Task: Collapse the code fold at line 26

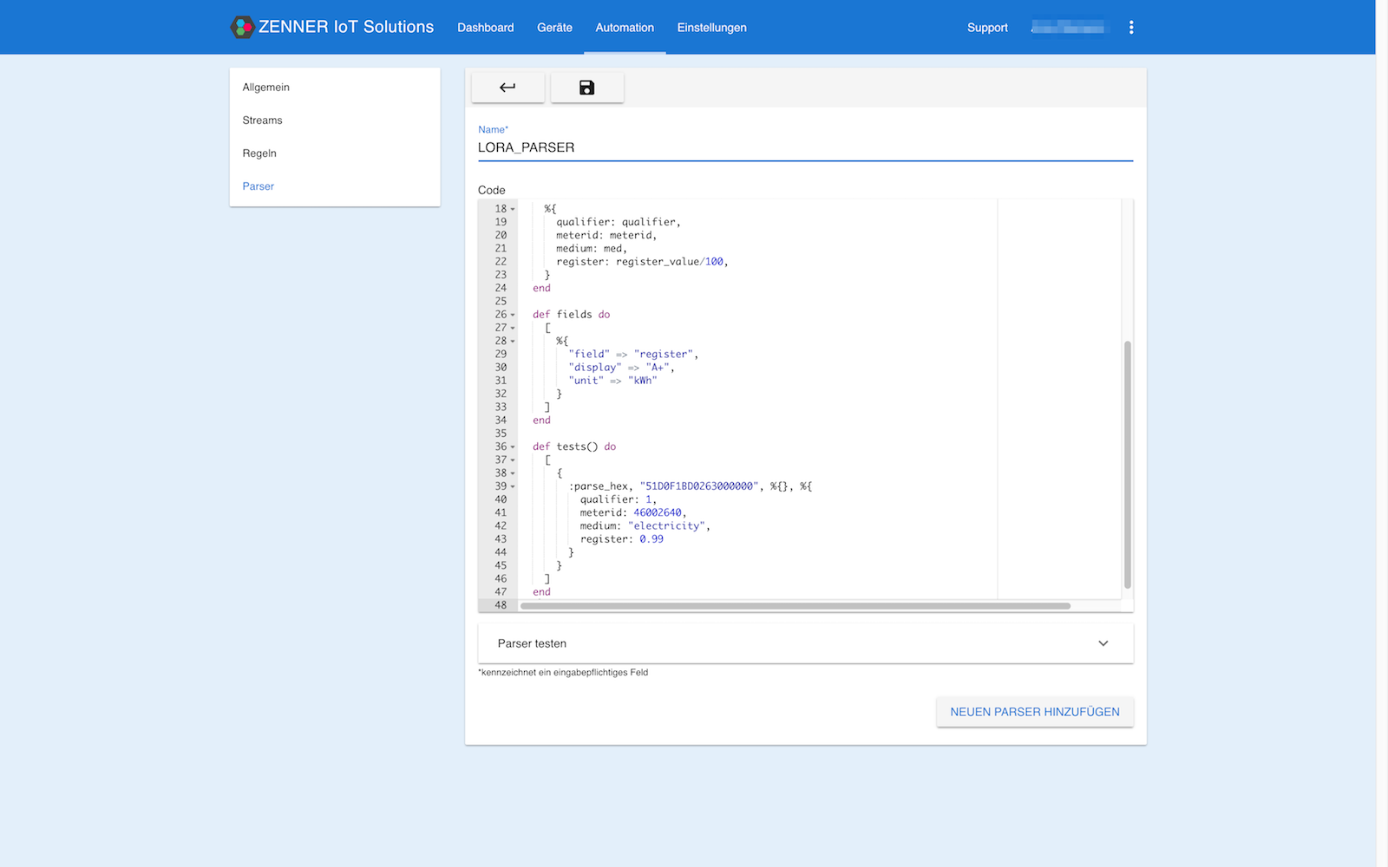Action: click(x=513, y=315)
